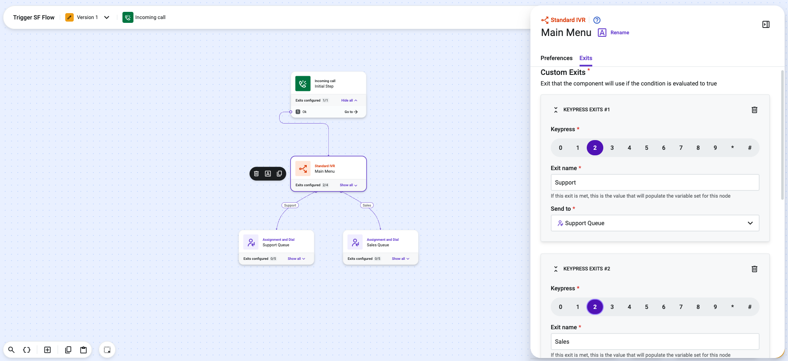Screen dimensions: 788x361
Task: Click the Rename button for Main Menu
Action: click(x=614, y=33)
